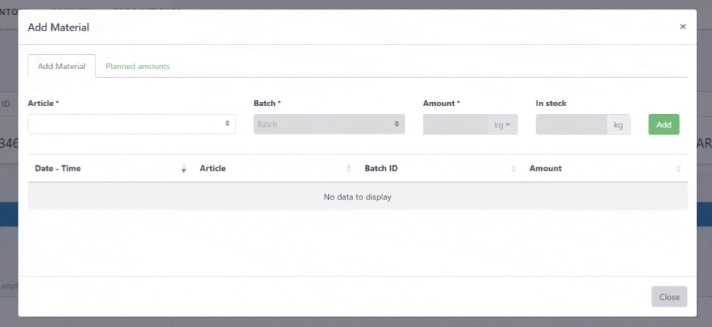This screenshot has width=712, height=327.
Task: Open the Article dropdown
Action: tap(132, 124)
